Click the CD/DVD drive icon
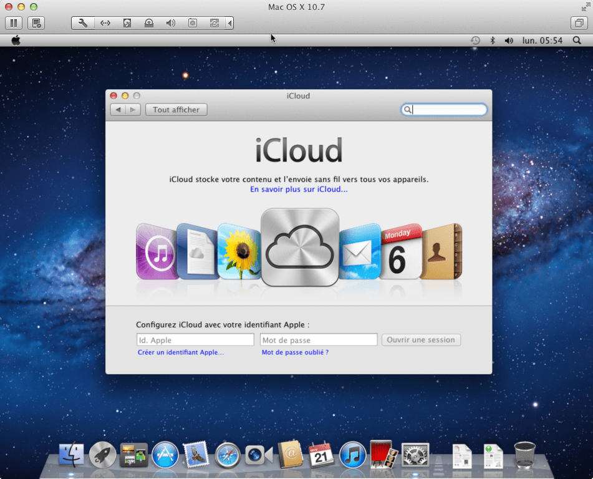Image resolution: width=593 pixels, height=479 pixels. (x=149, y=23)
